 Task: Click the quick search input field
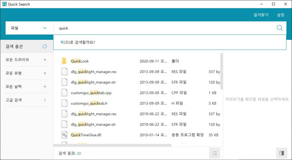pyautogui.click(x=164, y=28)
